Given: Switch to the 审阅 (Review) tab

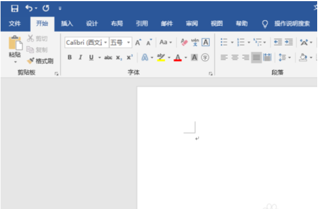Looking at the screenshot, I should 192,24.
